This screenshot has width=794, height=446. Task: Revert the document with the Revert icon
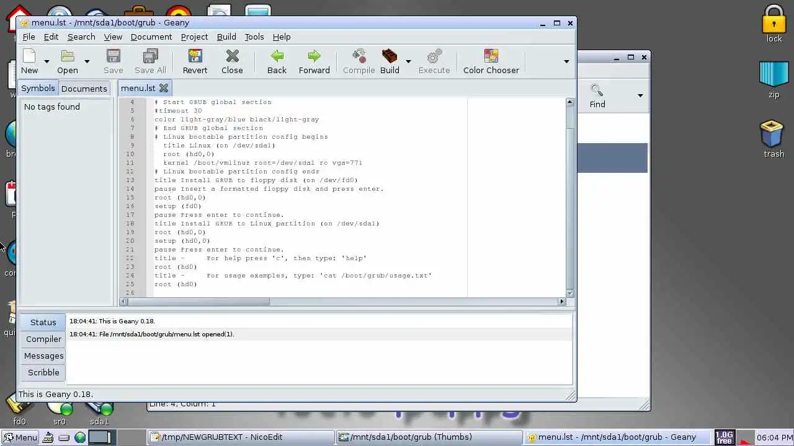pyautogui.click(x=195, y=56)
